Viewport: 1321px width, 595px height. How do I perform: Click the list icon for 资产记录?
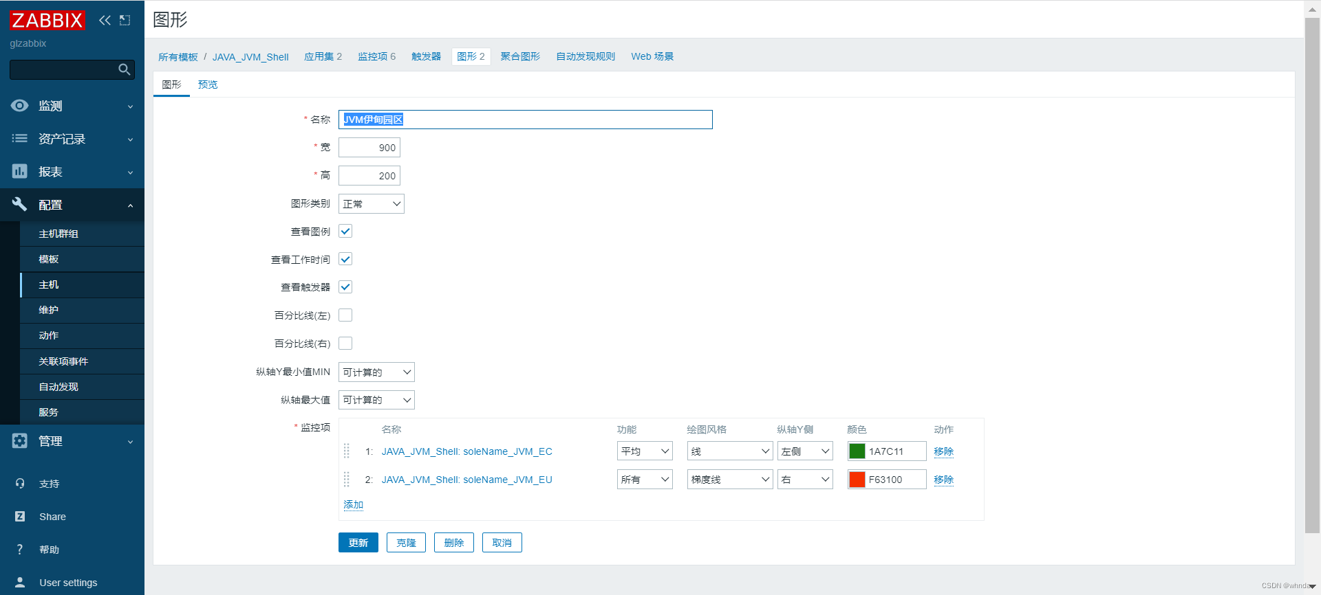(x=20, y=138)
